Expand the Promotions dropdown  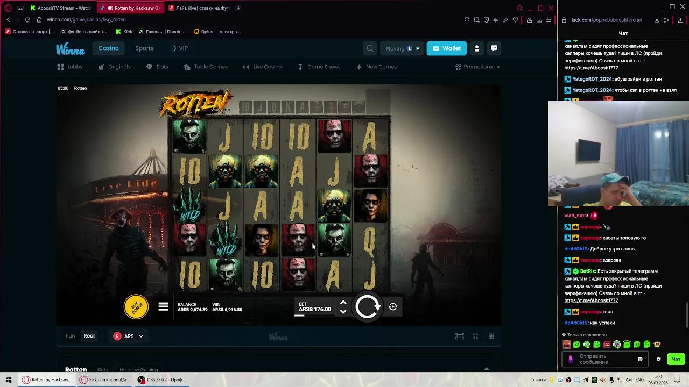[x=478, y=67]
